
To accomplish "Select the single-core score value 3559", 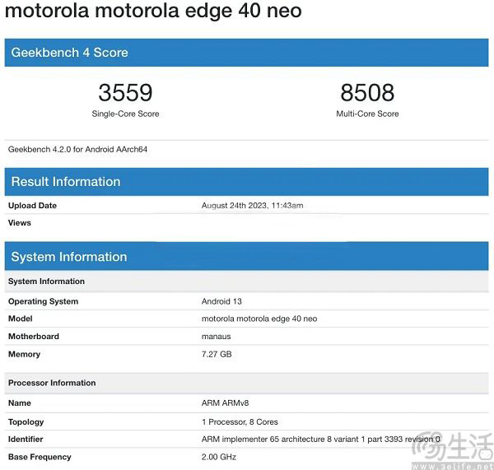I will click(125, 93).
